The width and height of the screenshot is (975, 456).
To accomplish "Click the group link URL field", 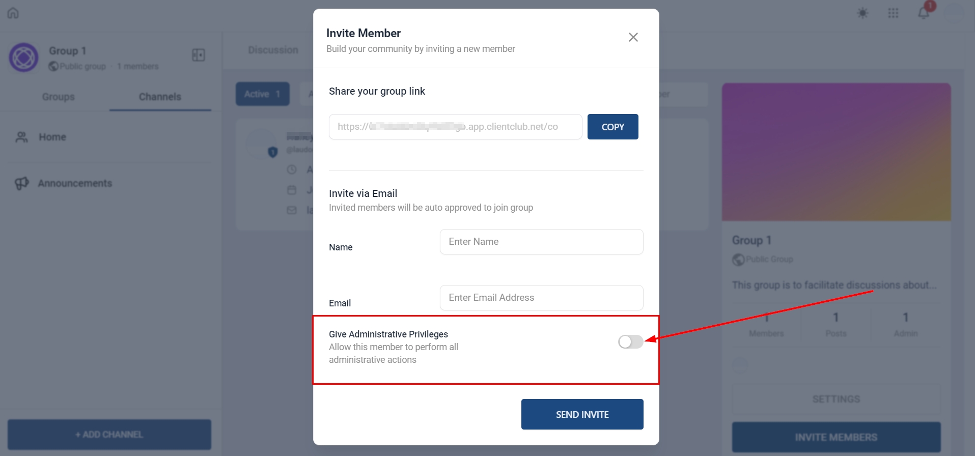I will point(455,127).
